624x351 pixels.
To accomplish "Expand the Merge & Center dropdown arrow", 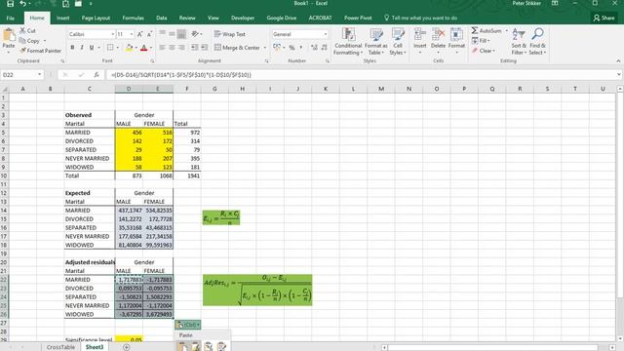I will (x=264, y=48).
